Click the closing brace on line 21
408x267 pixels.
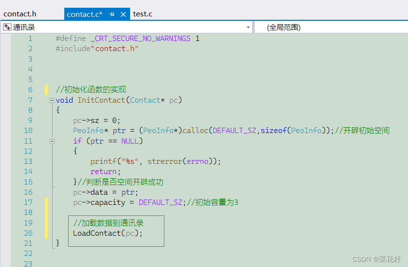coord(58,243)
